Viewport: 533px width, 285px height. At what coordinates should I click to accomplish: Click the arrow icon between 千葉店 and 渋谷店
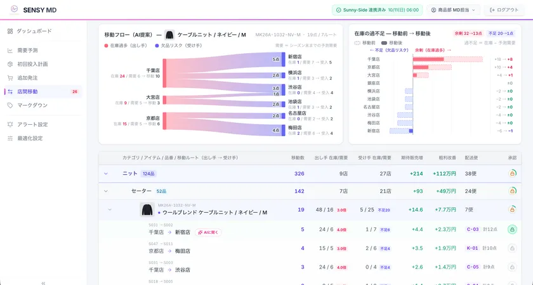pyautogui.click(x=169, y=270)
